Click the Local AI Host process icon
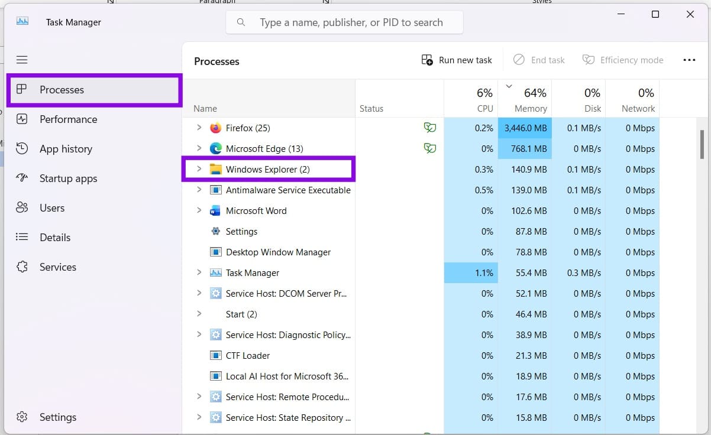This screenshot has height=435, width=711. tap(215, 376)
